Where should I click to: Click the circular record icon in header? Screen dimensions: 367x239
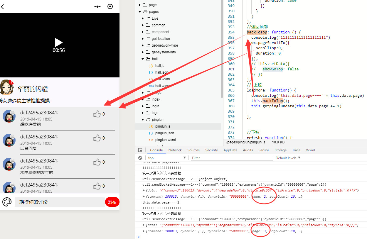pyautogui.click(x=110, y=6)
